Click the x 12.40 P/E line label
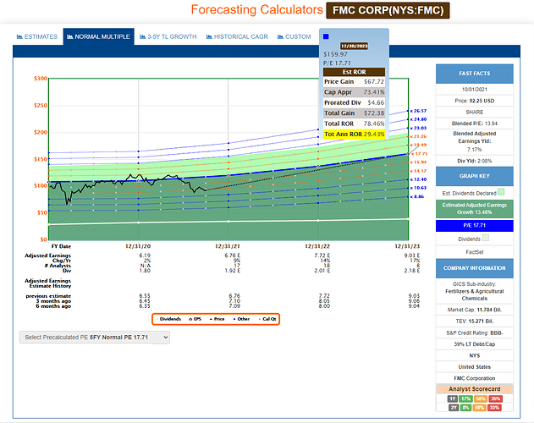534x423 pixels. click(418, 179)
